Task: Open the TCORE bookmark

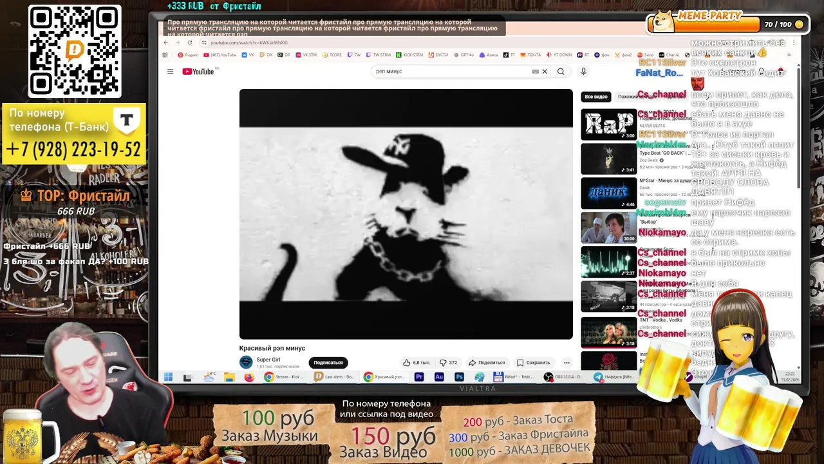Action: coord(332,55)
